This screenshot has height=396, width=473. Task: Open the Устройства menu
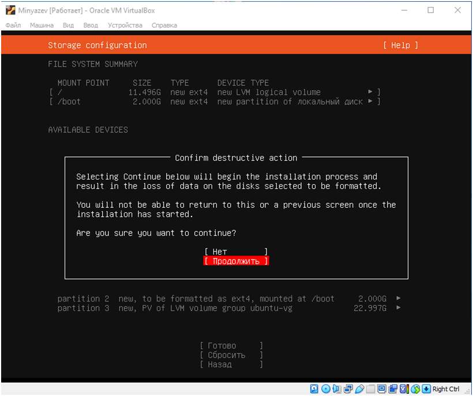[125, 25]
